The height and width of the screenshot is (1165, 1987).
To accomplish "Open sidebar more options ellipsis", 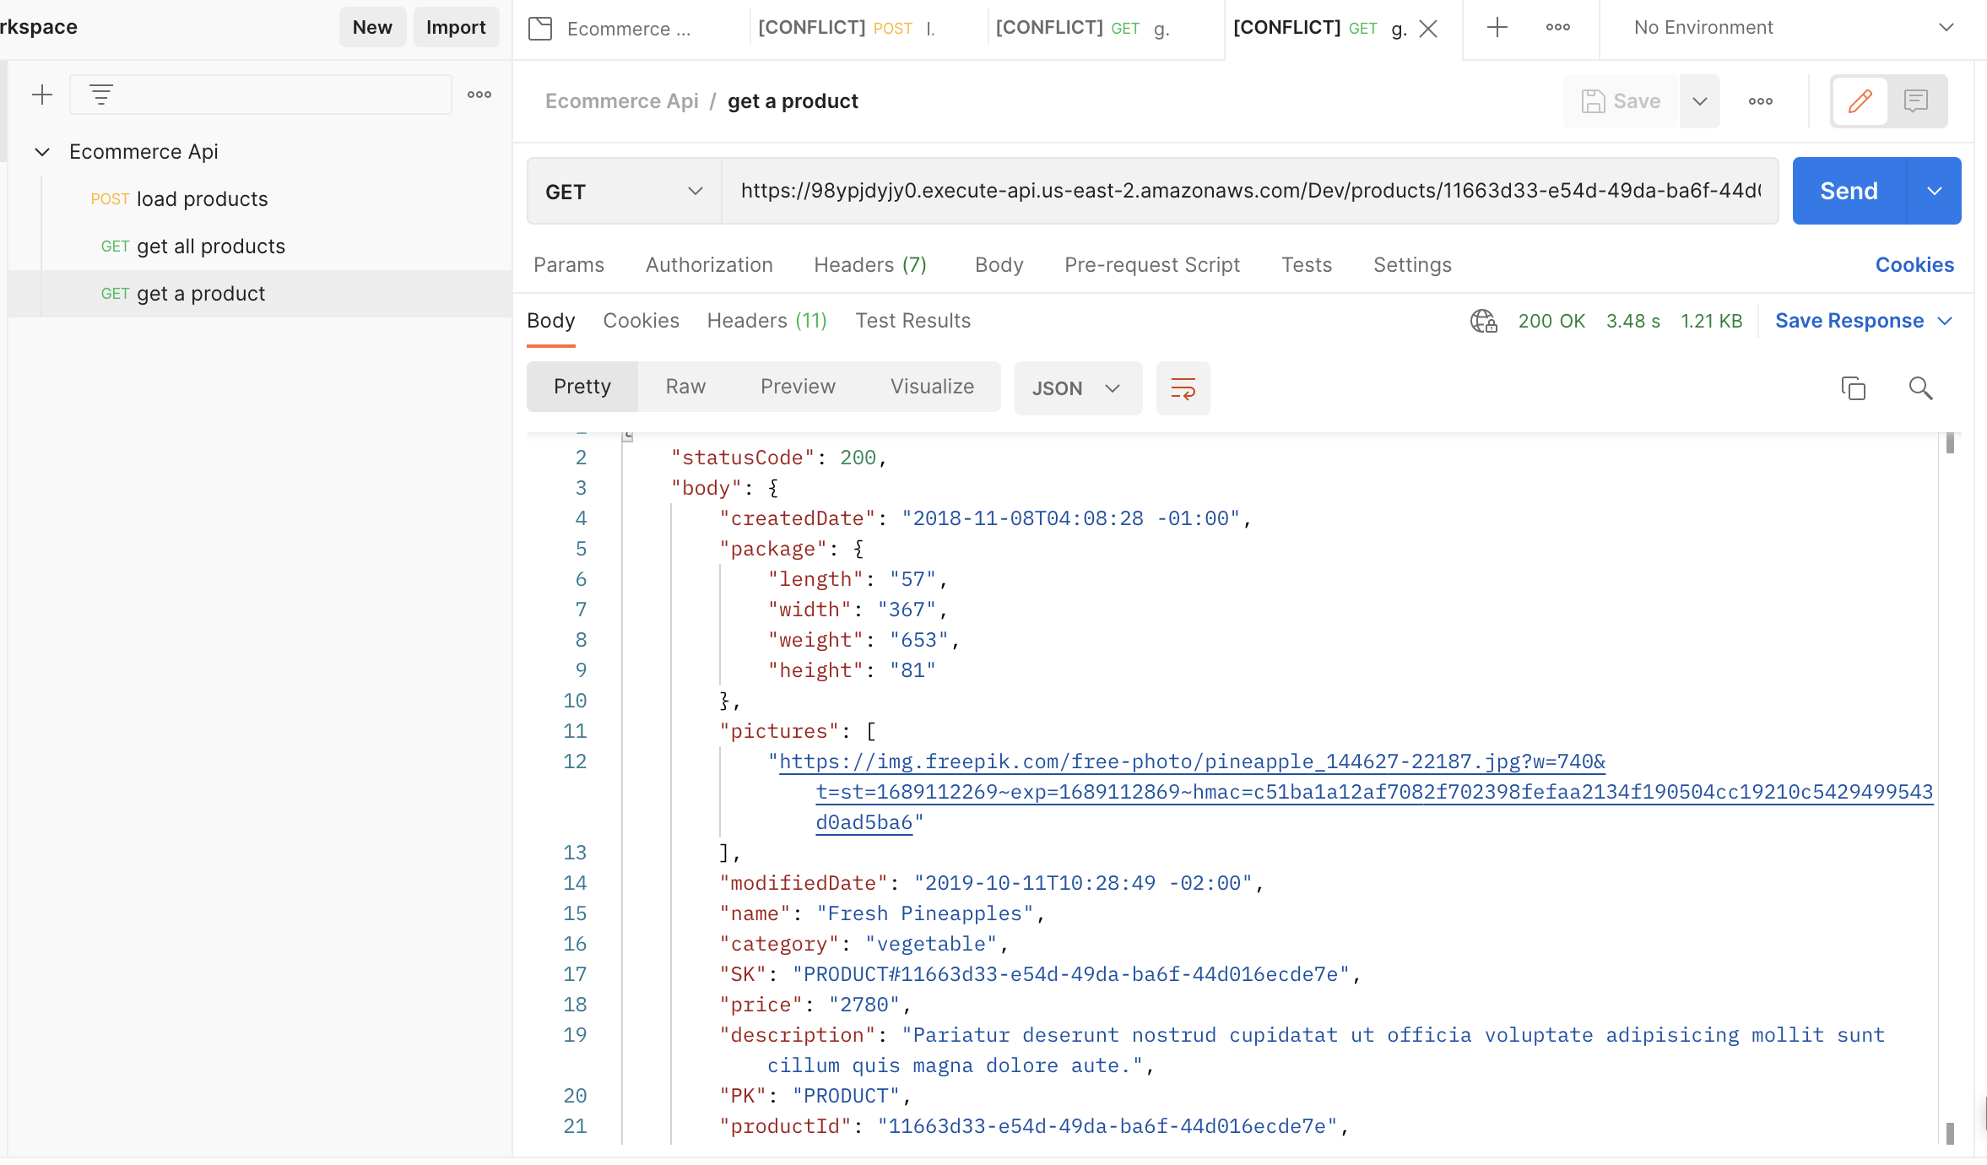I will [x=479, y=95].
